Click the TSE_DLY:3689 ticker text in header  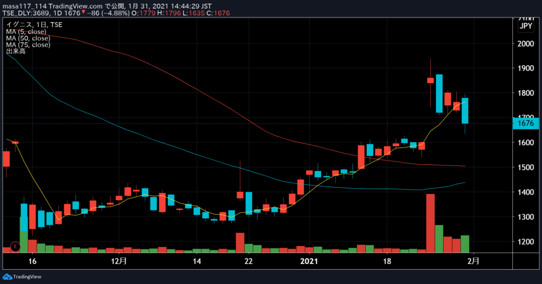point(26,13)
